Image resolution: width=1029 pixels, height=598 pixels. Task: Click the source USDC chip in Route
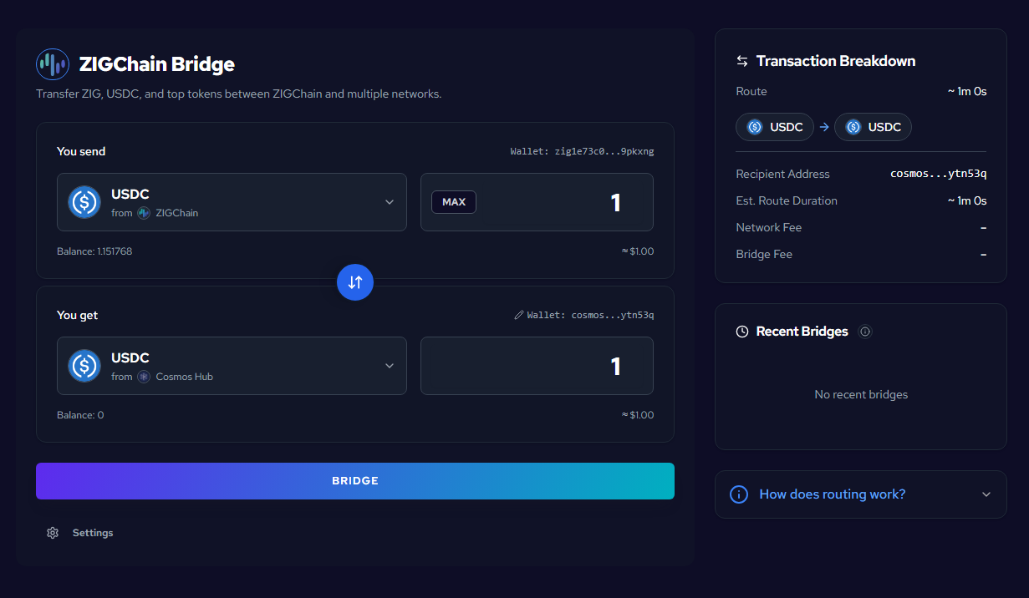tap(775, 127)
